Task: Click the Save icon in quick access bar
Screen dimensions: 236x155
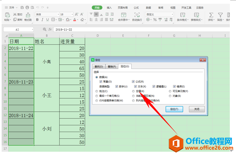Action: (x=22, y=7)
